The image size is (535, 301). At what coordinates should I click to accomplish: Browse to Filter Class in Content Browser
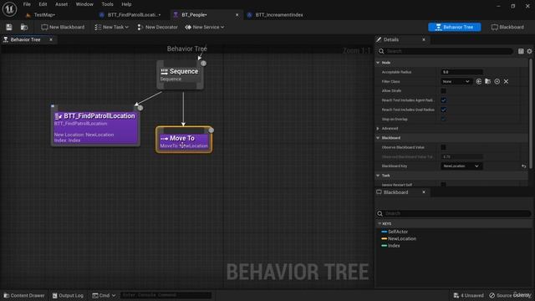coord(488,82)
